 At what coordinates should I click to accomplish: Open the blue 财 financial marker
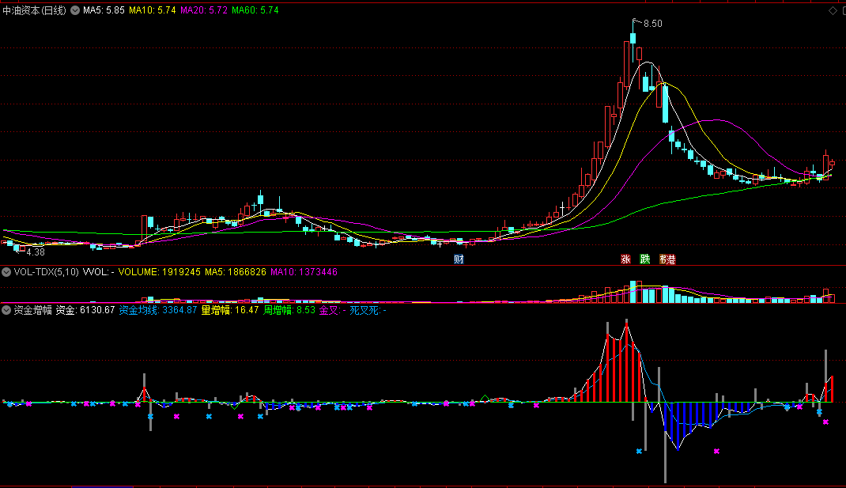459,259
